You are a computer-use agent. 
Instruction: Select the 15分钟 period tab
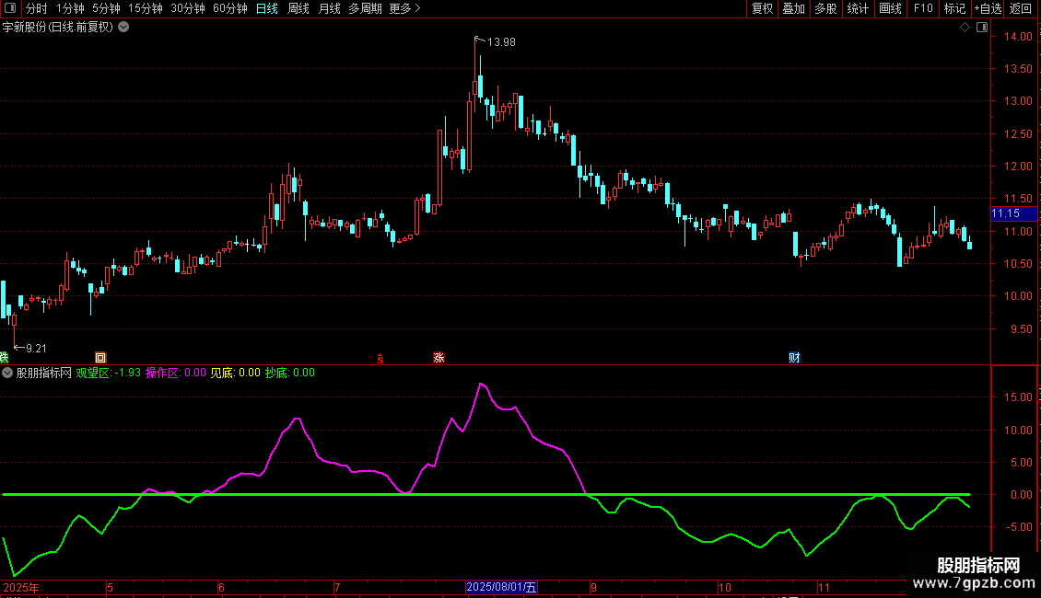pos(145,8)
